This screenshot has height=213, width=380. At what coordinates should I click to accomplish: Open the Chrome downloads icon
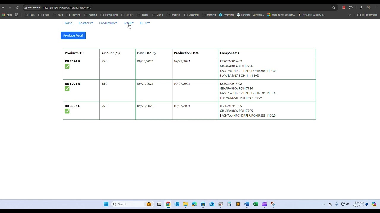[361, 7]
